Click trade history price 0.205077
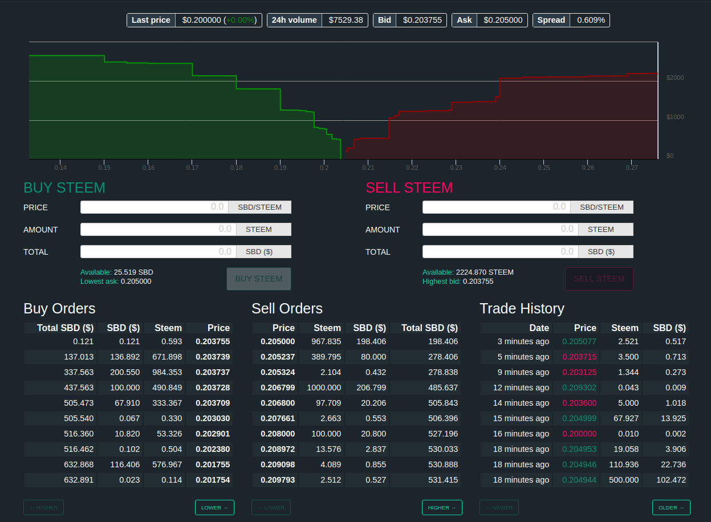This screenshot has height=522, width=711. pyautogui.click(x=579, y=341)
